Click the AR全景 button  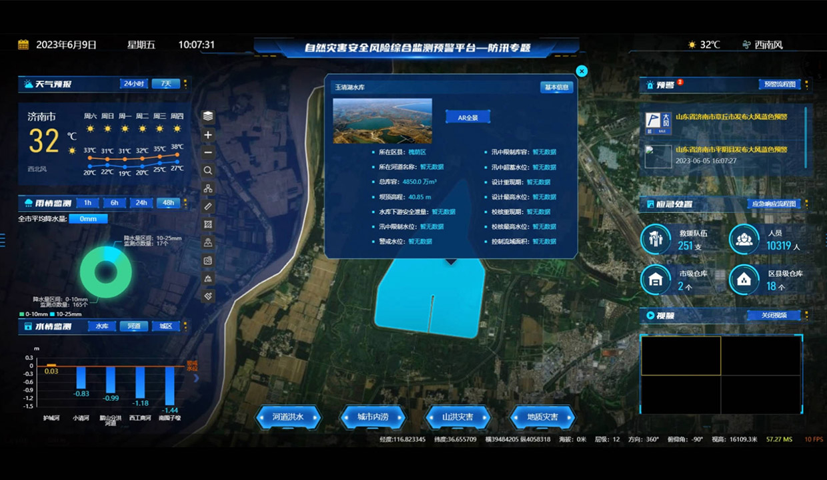point(468,117)
